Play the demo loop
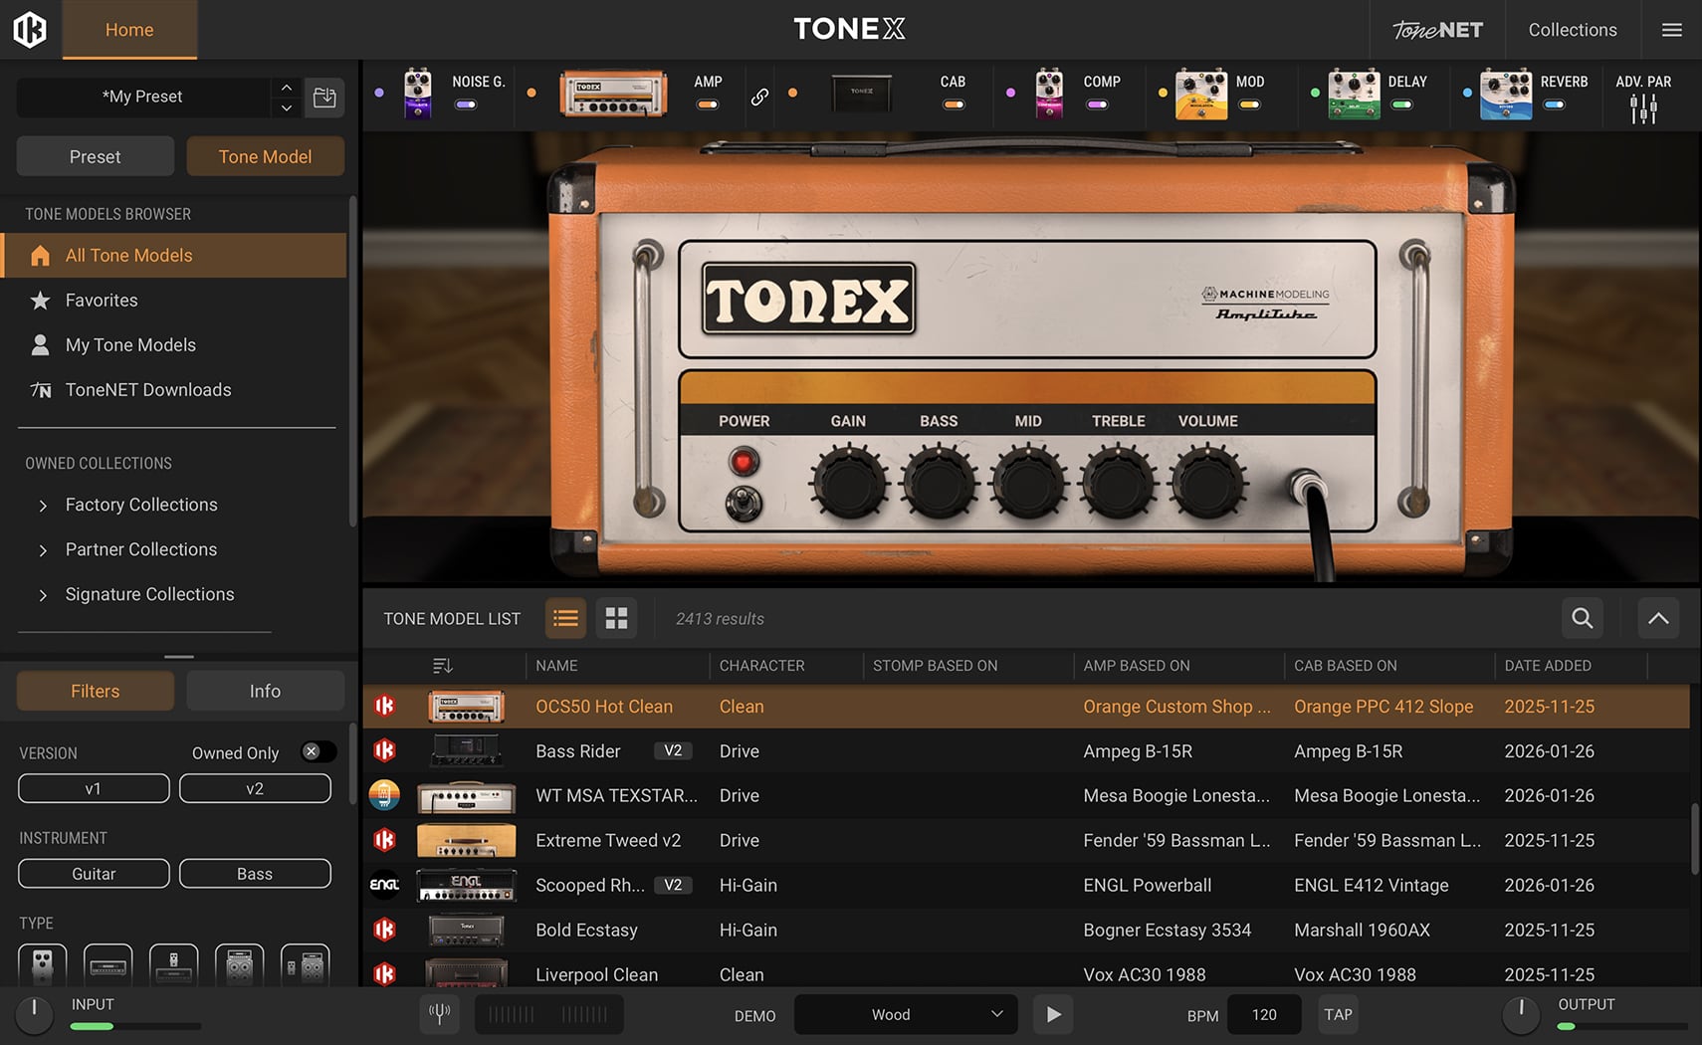 tap(1053, 1014)
